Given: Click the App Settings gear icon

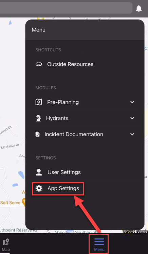Looking at the screenshot, I should (x=39, y=188).
